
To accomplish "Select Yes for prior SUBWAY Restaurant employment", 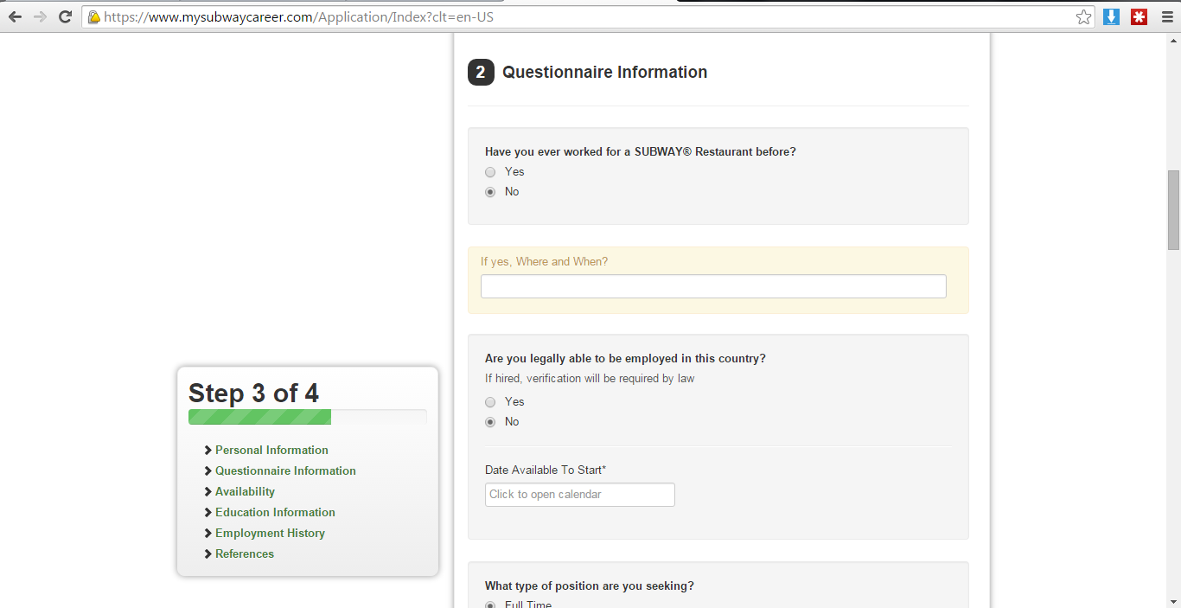I will point(490,171).
